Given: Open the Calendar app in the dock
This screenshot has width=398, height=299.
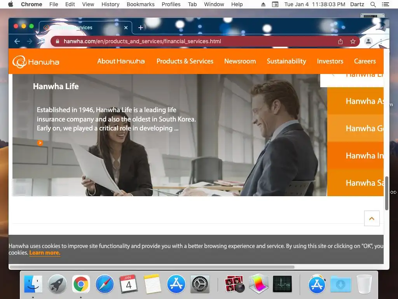Looking at the screenshot, I should pos(128,284).
